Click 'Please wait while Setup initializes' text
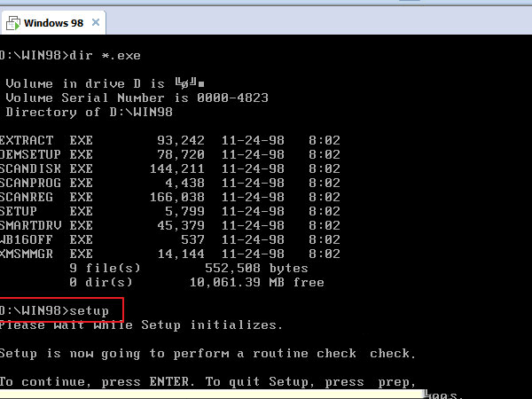The image size is (532, 399). [x=141, y=325]
